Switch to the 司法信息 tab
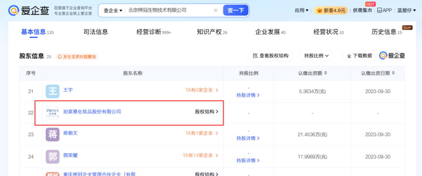Viewport: 422px width, 176px height. pyautogui.click(x=96, y=32)
